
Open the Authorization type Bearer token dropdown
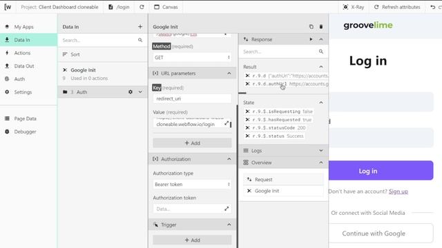tap(192, 184)
